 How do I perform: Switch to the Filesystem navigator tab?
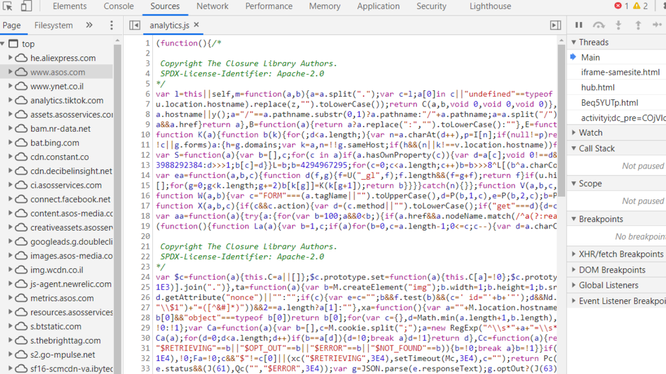(x=53, y=25)
